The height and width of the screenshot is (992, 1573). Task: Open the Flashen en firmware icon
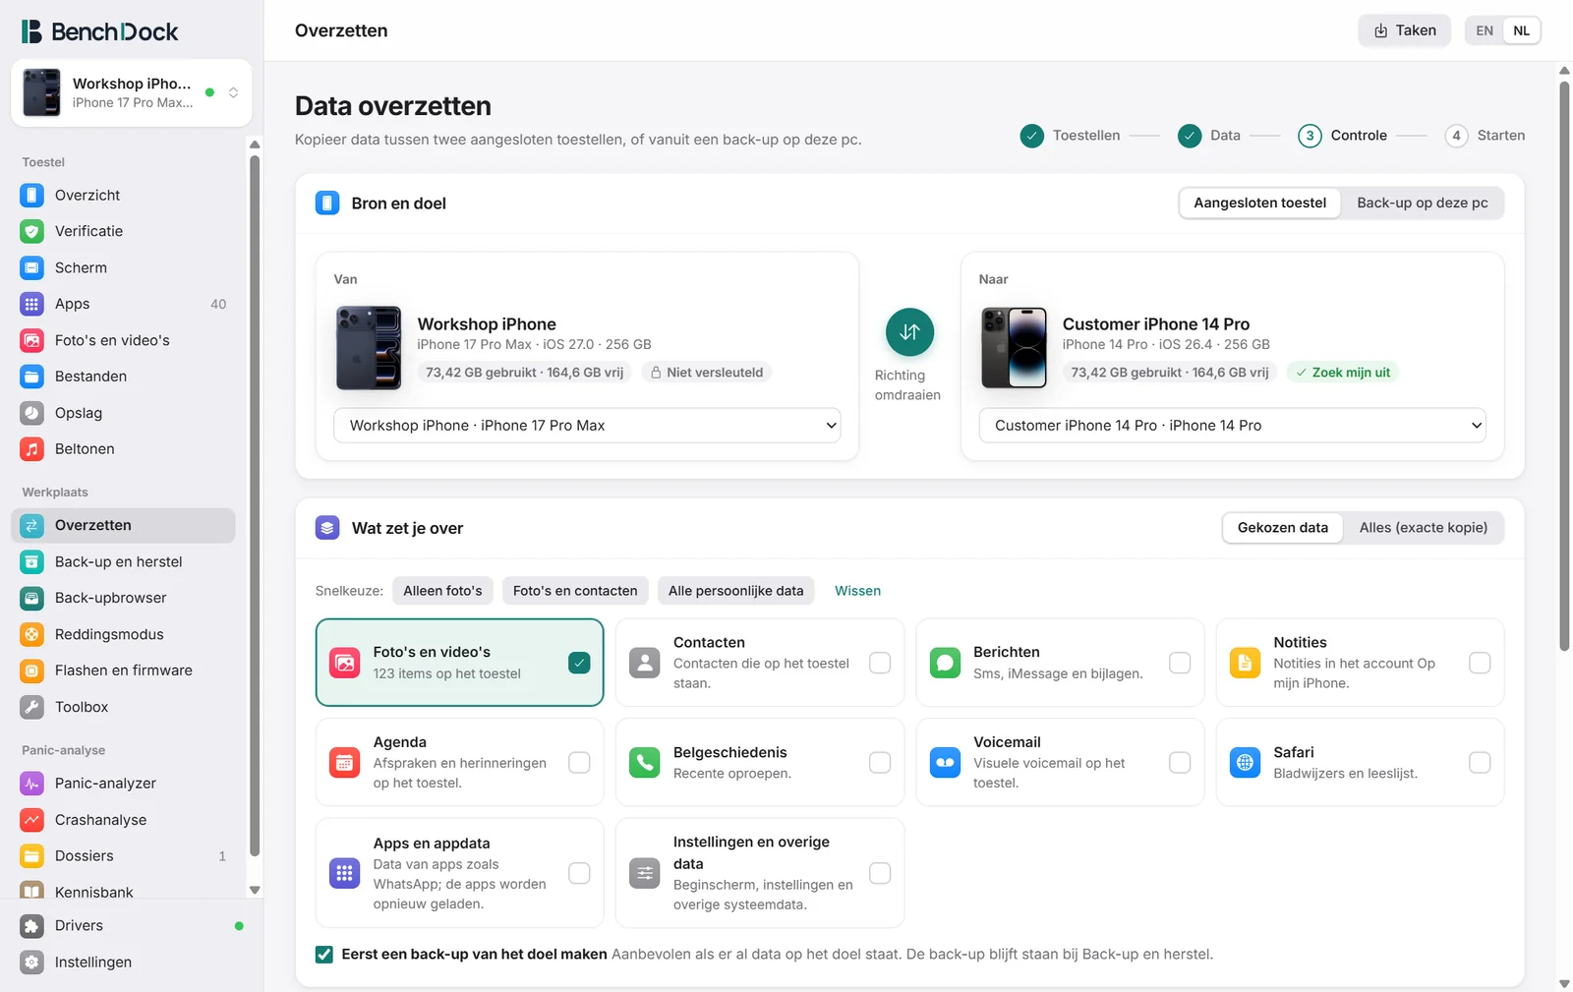(32, 671)
